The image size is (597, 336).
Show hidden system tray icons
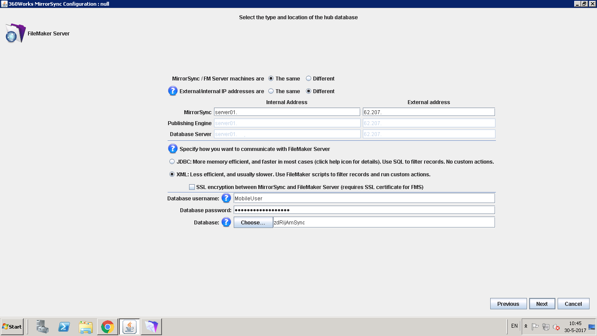(526, 326)
